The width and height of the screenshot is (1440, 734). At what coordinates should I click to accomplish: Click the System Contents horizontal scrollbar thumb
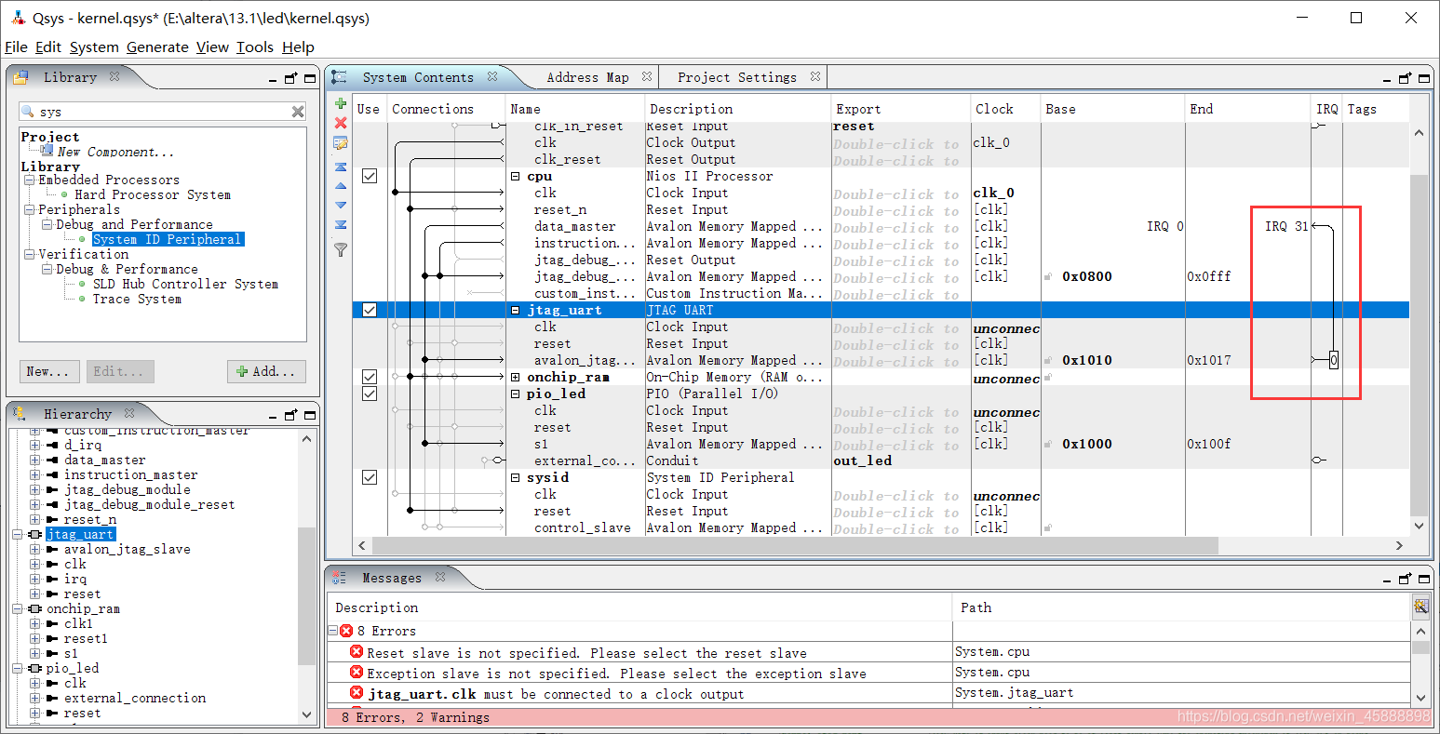796,545
